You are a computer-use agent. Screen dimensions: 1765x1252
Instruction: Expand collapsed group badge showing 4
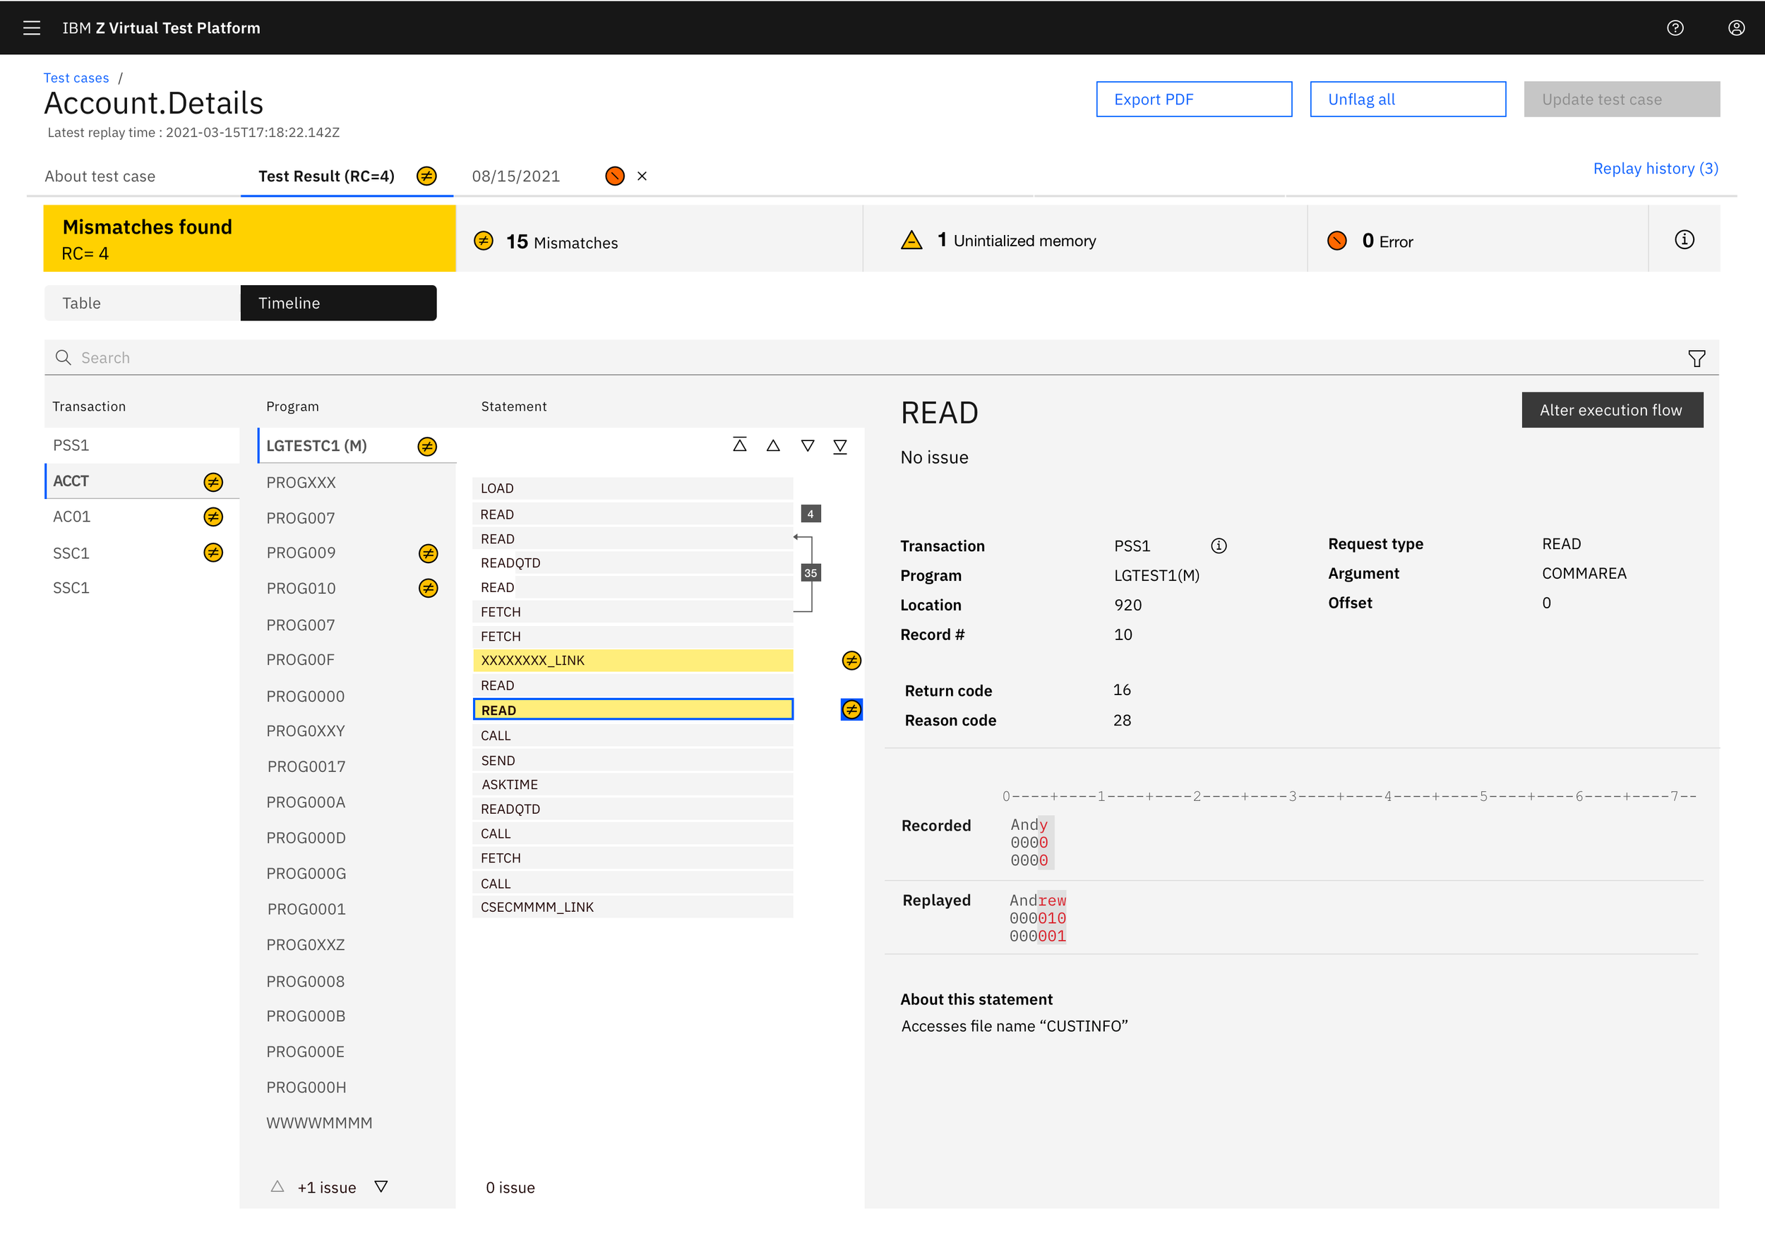[810, 514]
